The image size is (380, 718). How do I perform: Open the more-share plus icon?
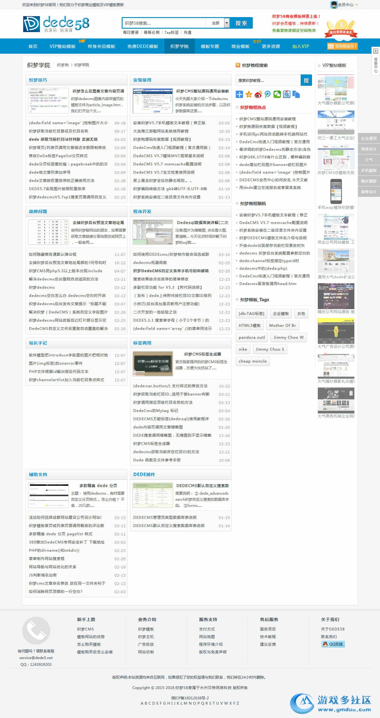point(239,94)
